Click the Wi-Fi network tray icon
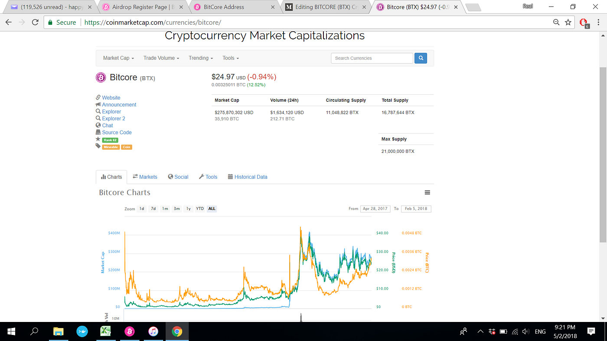 515,331
